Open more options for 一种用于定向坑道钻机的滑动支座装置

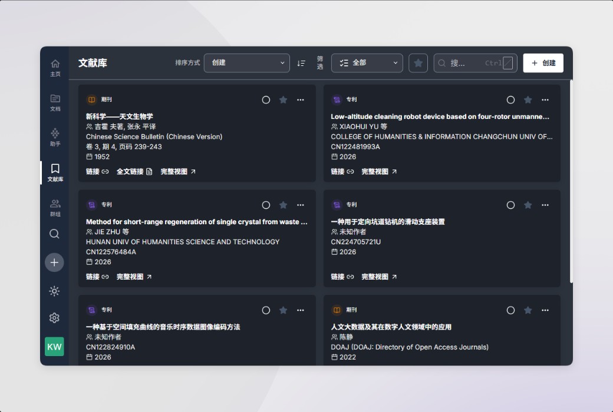click(x=545, y=205)
